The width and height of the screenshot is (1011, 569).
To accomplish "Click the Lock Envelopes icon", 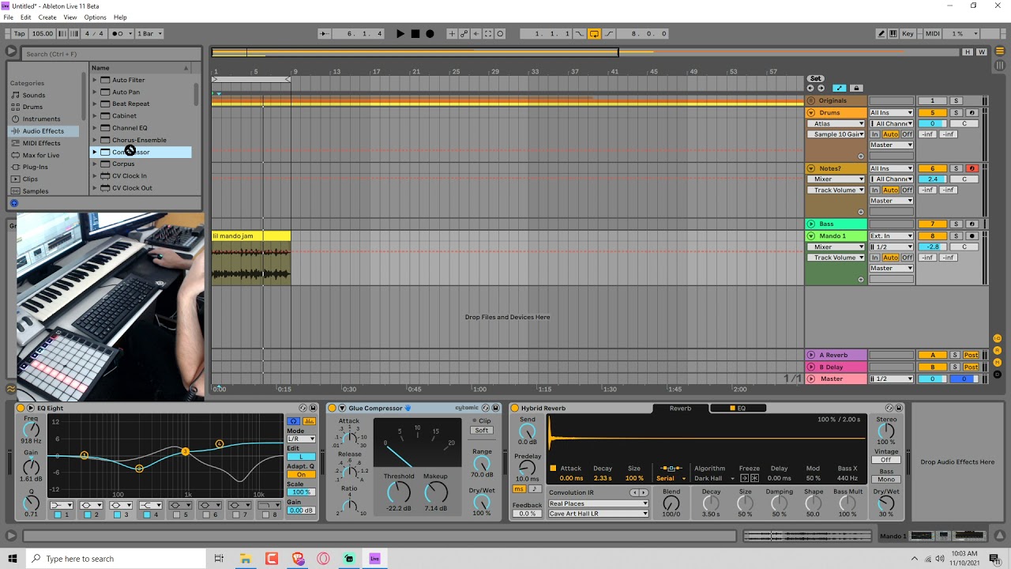I will click(855, 89).
